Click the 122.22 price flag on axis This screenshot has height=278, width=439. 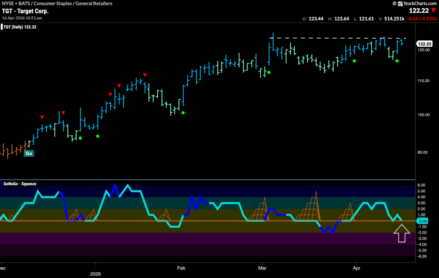(x=424, y=44)
